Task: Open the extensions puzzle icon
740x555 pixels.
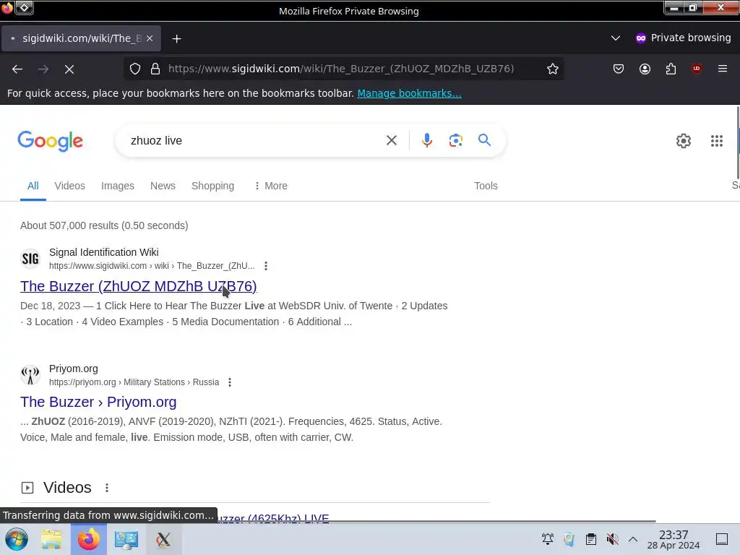Action: pos(671,69)
